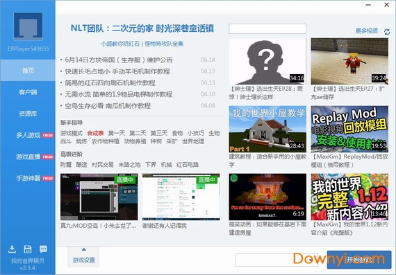Open 种树 guide link
The image size is (396, 275).
[156, 141]
